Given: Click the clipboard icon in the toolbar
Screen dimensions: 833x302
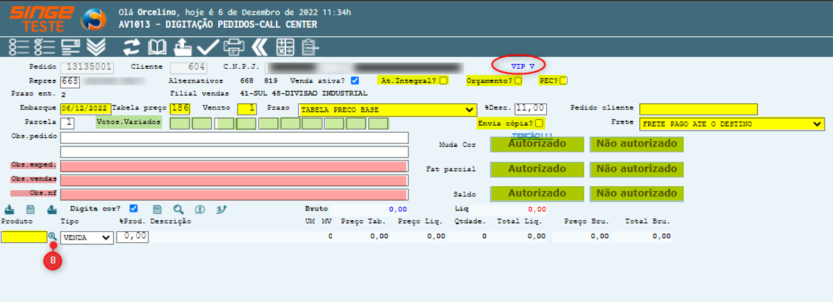Looking at the screenshot, I should coord(310,47).
